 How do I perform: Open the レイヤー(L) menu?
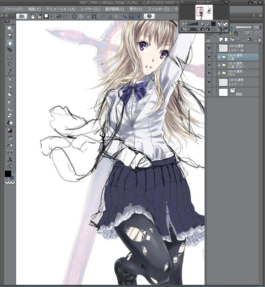pos(90,9)
